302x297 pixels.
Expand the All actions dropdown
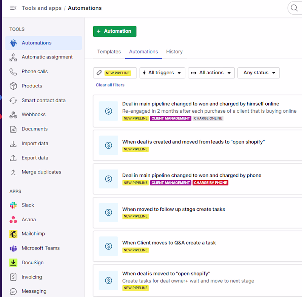point(211,73)
